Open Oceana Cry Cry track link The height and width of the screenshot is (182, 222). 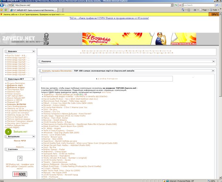52,111
